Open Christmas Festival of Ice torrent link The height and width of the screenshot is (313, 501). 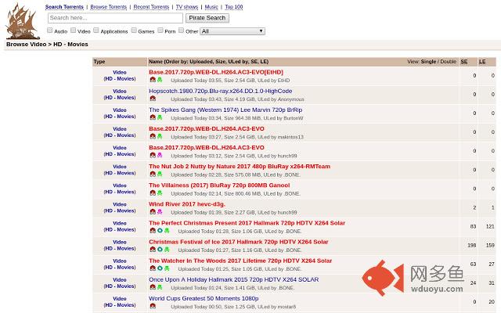point(238,242)
